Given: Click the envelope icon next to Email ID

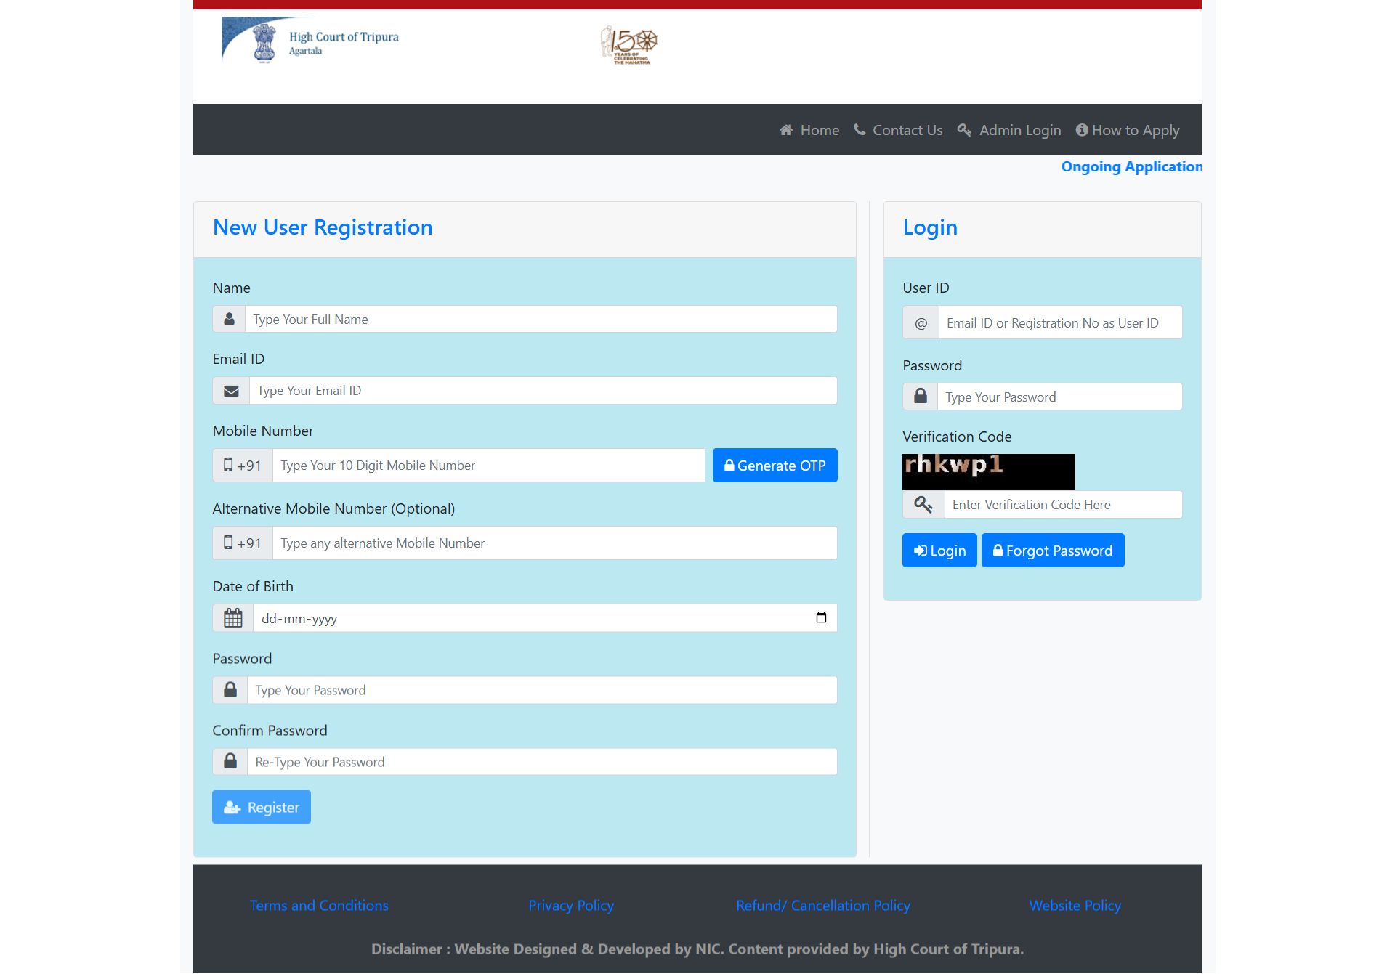Looking at the screenshot, I should click(x=231, y=391).
